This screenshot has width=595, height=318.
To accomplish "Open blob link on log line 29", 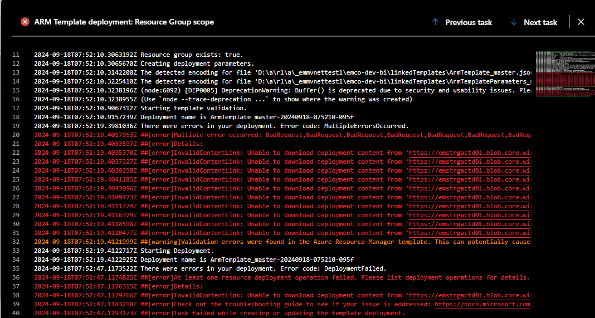I will [470, 215].
